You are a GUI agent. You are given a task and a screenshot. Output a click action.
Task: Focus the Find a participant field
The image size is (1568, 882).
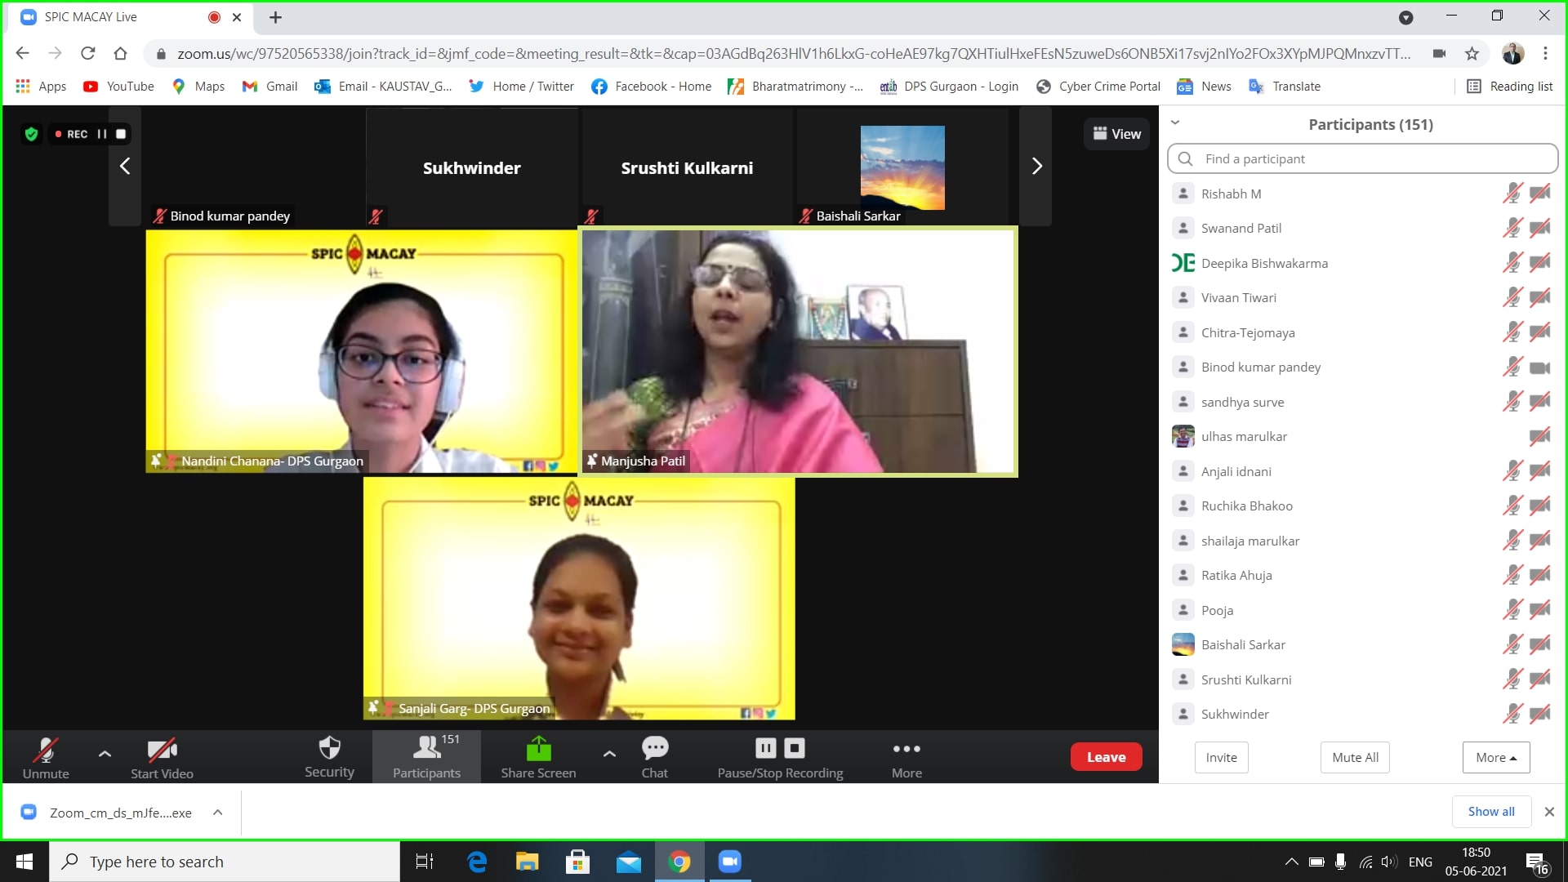(1362, 158)
